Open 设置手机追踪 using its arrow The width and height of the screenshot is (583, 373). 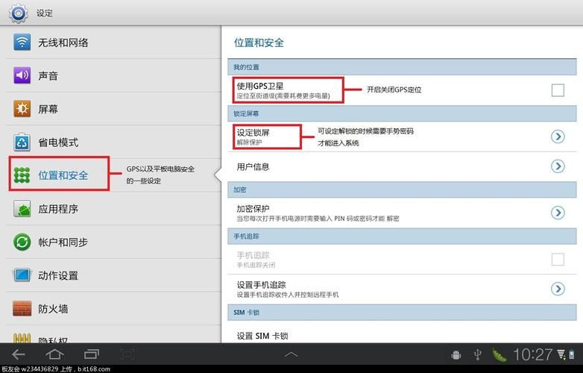[x=558, y=289]
